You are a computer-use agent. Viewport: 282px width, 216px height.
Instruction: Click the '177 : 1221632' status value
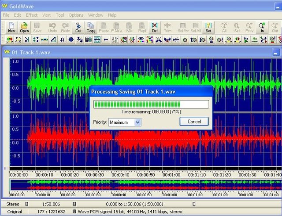pyautogui.click(x=51, y=212)
